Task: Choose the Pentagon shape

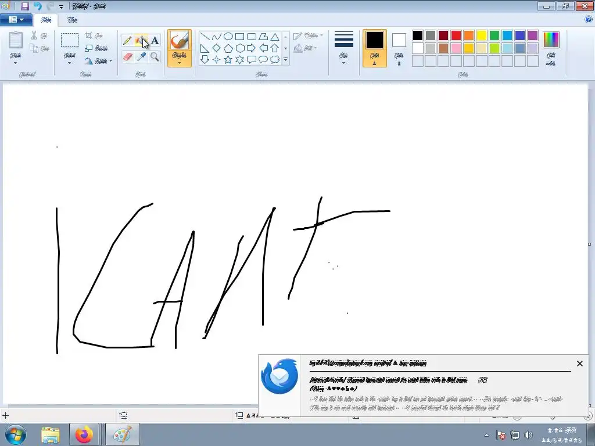Action: pos(228,48)
